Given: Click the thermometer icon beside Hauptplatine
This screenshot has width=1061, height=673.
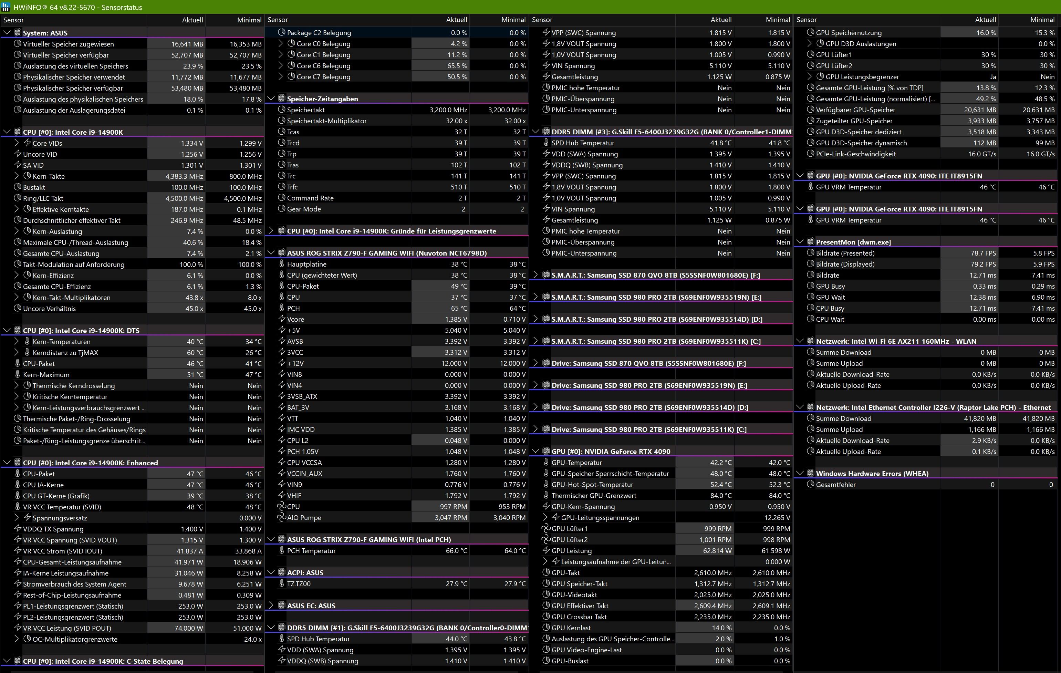Looking at the screenshot, I should pos(282,263).
